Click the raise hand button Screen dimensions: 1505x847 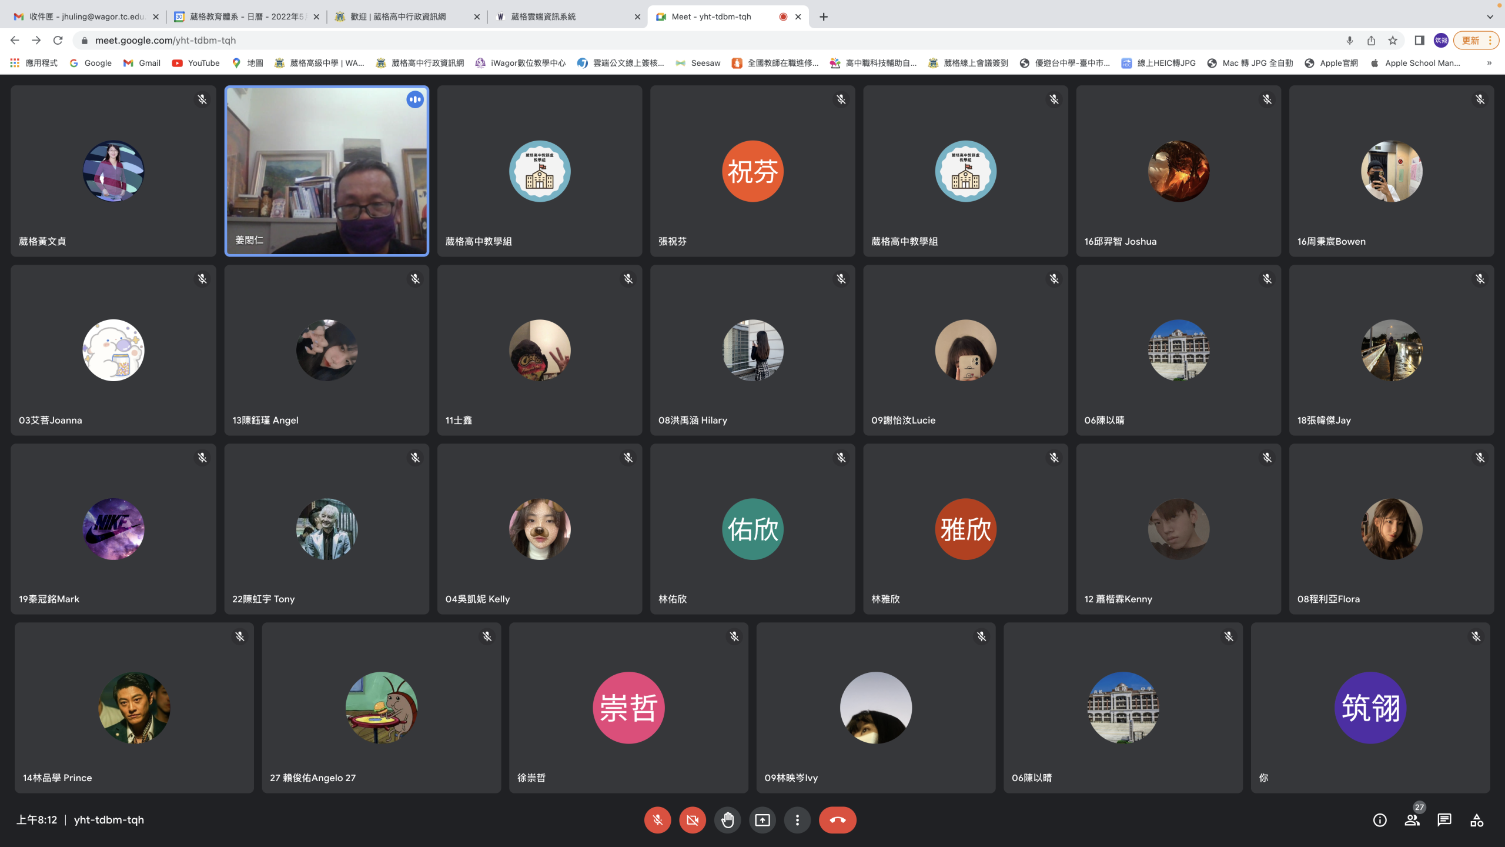[x=727, y=820]
